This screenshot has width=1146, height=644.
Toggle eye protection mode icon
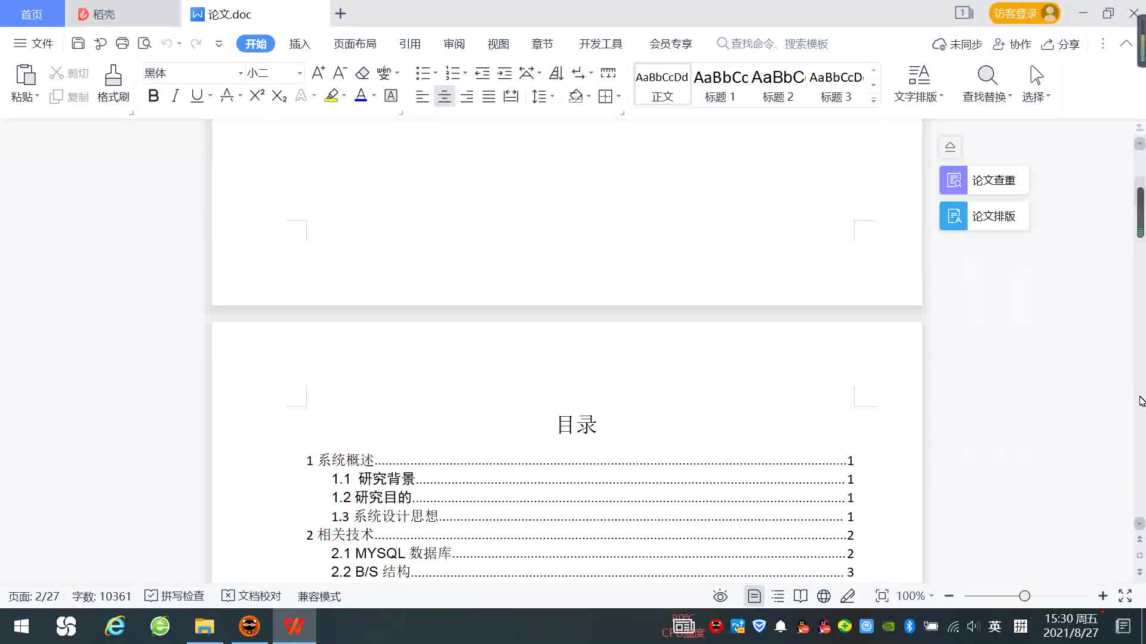coord(720,596)
